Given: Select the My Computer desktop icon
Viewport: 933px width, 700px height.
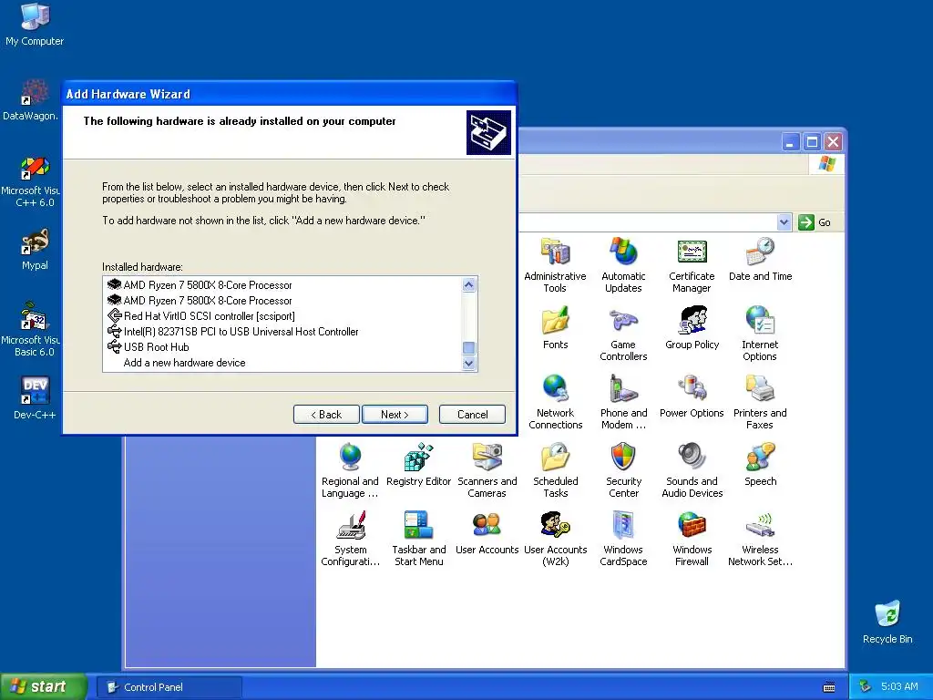Looking at the screenshot, I should tap(35, 25).
